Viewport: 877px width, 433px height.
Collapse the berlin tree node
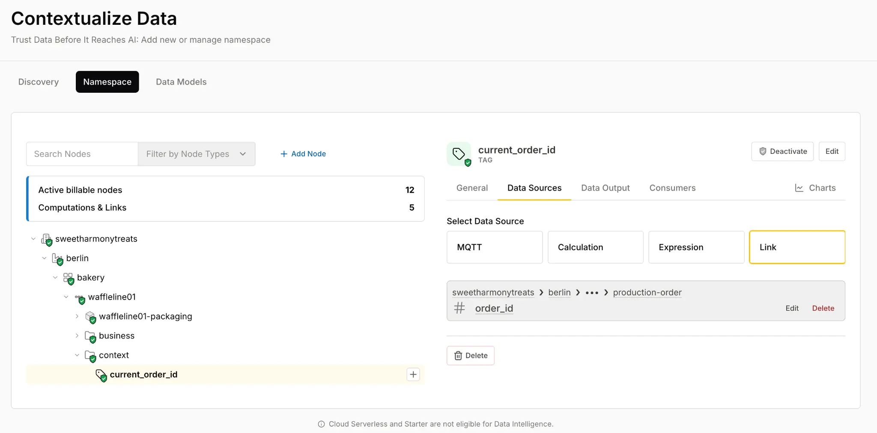click(44, 258)
